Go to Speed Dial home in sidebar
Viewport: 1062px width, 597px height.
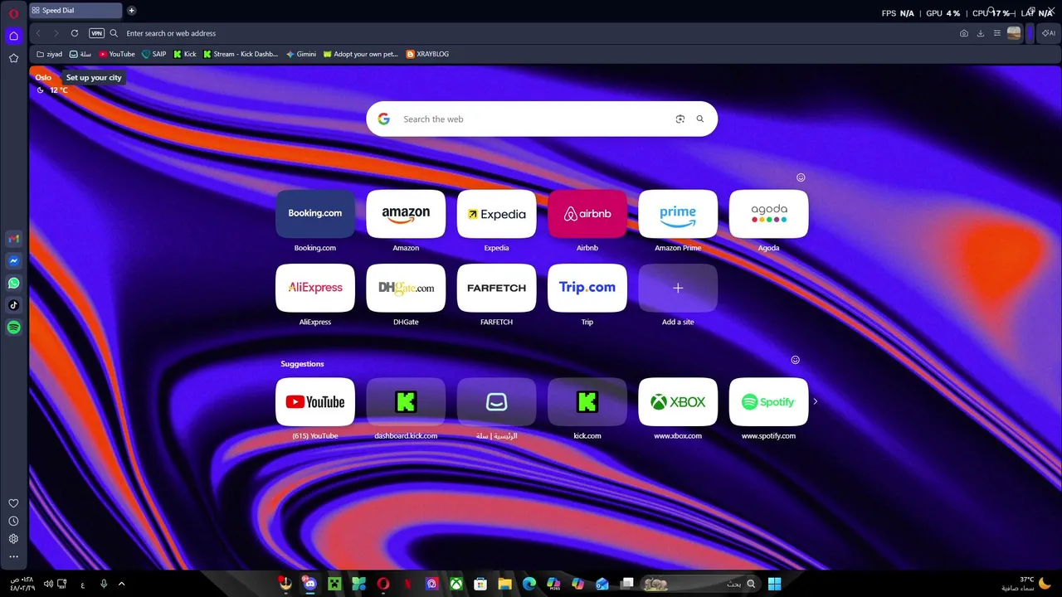point(13,36)
